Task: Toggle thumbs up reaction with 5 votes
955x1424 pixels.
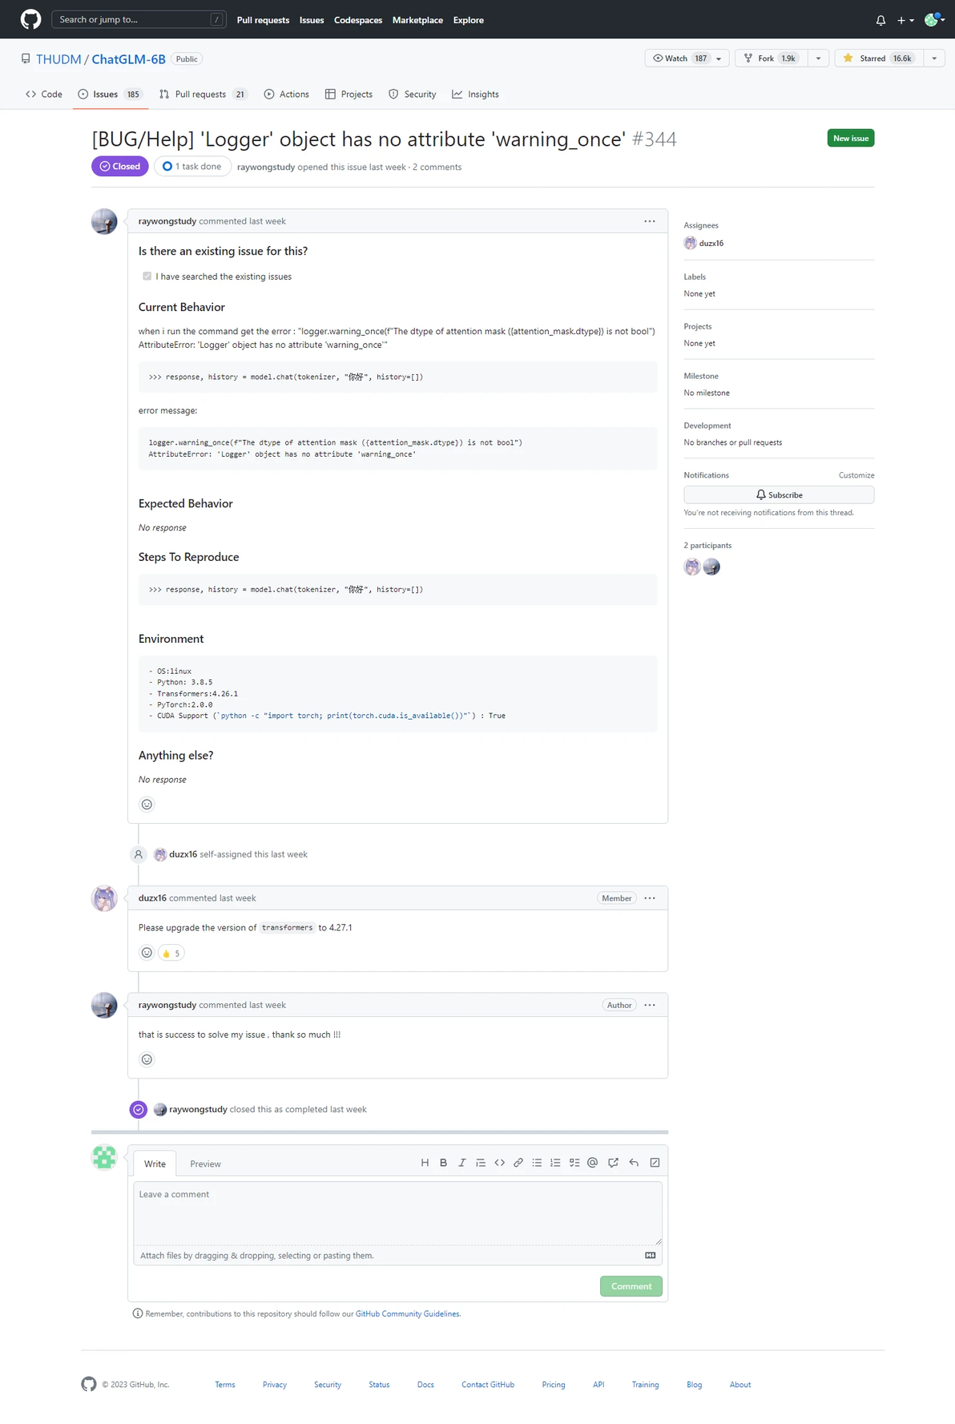Action: pos(171,953)
